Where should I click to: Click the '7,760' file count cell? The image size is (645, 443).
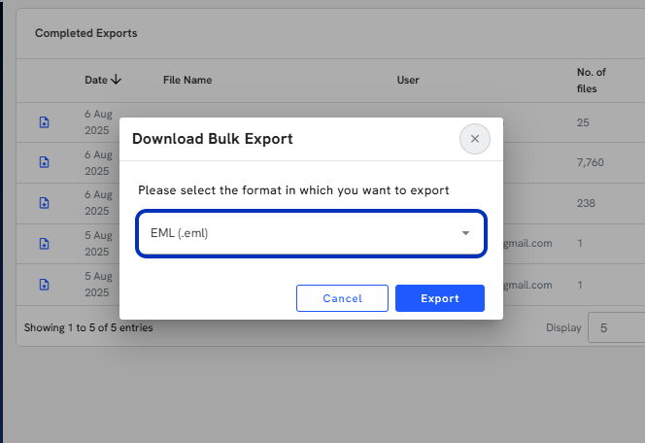click(x=591, y=162)
